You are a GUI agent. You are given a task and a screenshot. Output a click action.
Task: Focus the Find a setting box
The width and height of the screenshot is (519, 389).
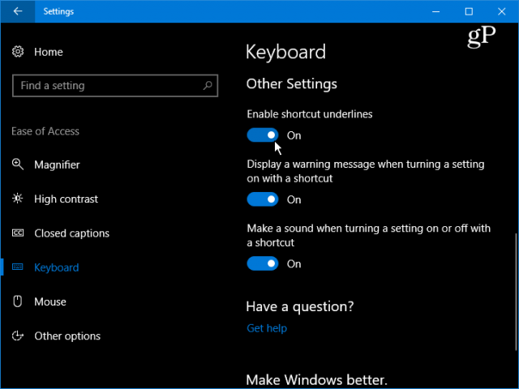[x=115, y=86]
